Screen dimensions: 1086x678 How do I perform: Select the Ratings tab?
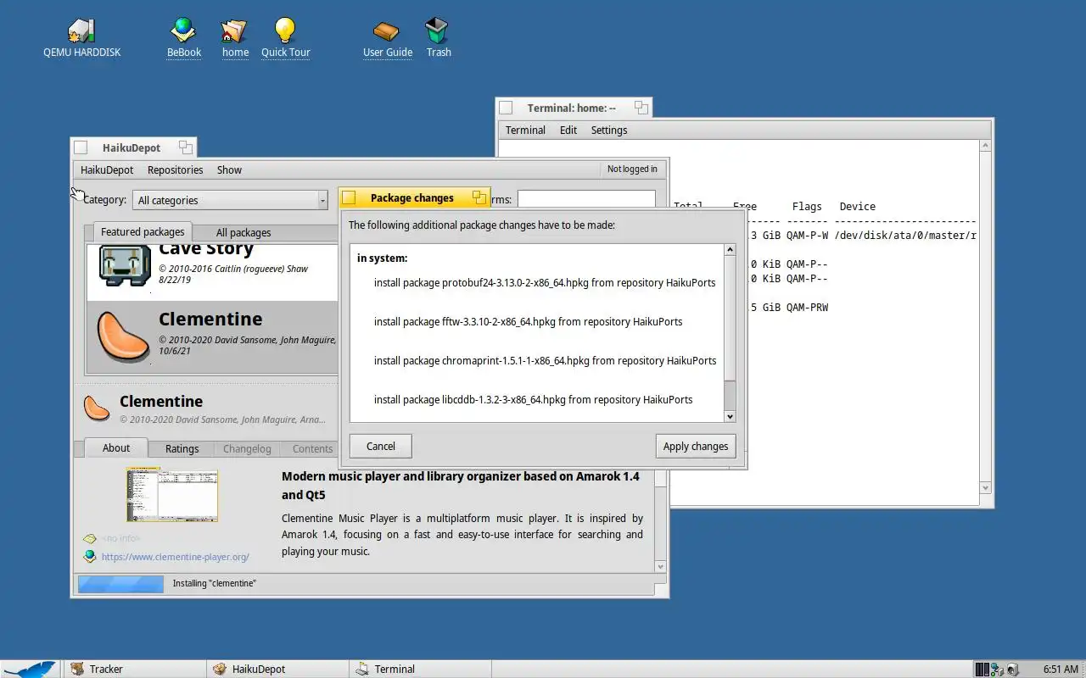pos(182,448)
